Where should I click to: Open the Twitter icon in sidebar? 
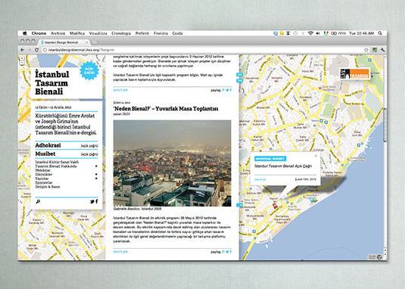[92, 201]
